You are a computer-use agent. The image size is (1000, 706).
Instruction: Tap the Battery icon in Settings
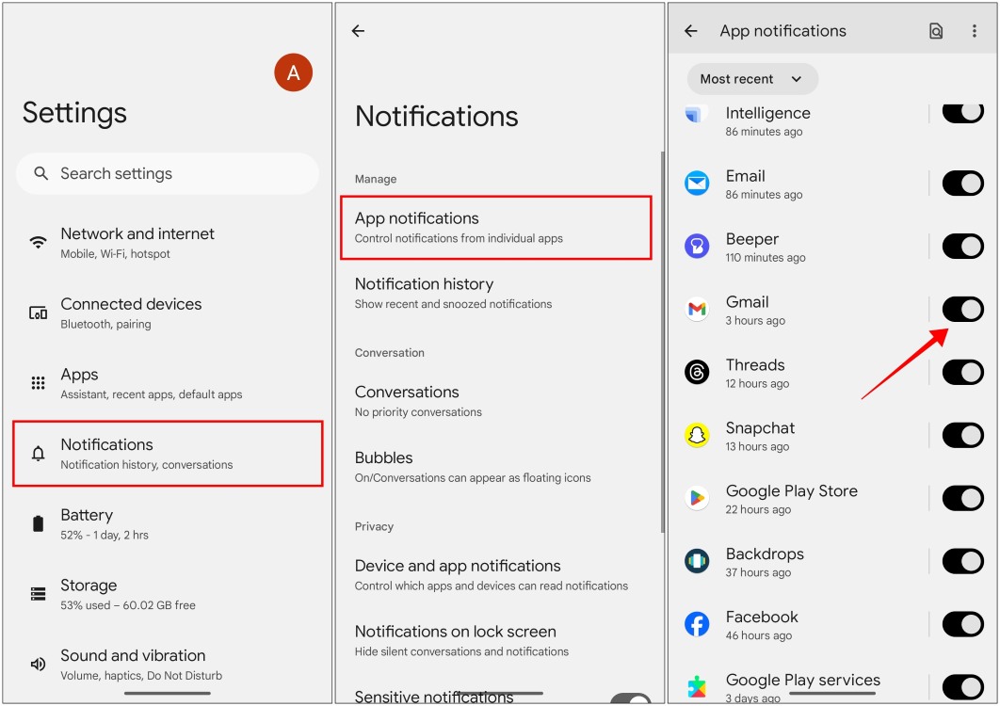[37, 523]
